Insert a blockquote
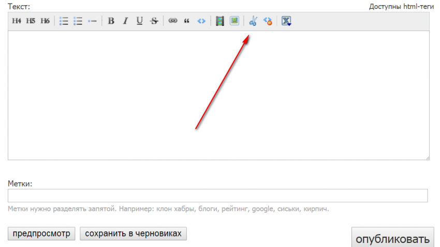The image size is (440, 247). (187, 21)
